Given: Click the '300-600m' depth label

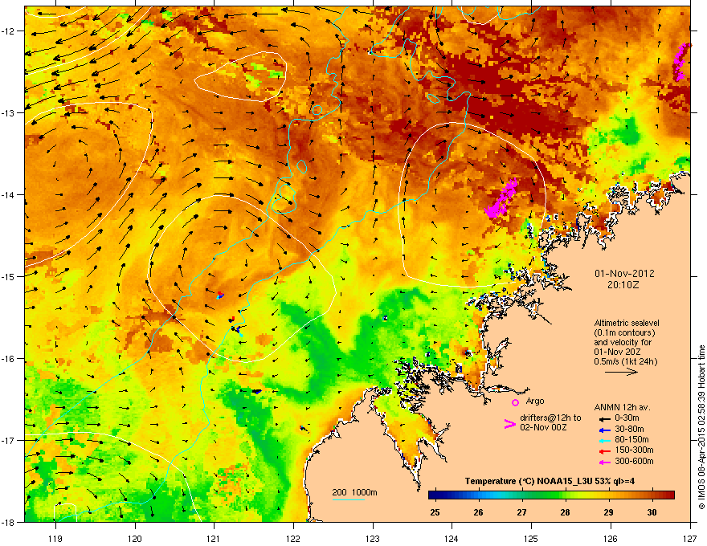Looking at the screenshot, I should [x=634, y=462].
